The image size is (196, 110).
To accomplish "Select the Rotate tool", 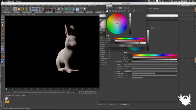I will [x=23, y=9].
